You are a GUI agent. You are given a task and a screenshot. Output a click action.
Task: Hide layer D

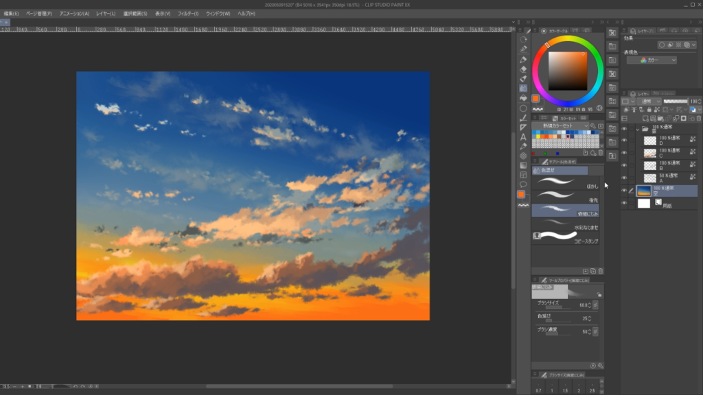[624, 141]
